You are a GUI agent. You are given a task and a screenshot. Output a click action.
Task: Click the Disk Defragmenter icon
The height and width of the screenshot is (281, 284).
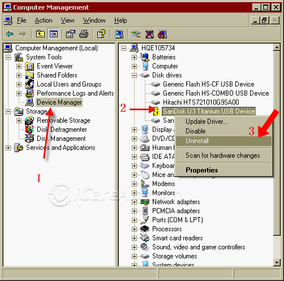pos(29,129)
